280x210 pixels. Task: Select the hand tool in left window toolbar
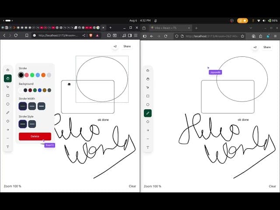[x=8, y=78]
